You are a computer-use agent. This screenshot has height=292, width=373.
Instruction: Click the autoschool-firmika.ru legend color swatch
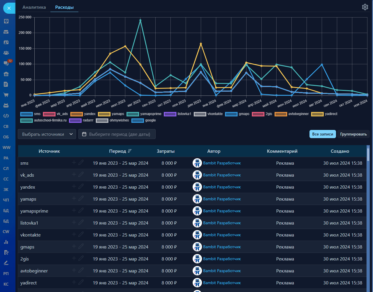tap(26, 120)
